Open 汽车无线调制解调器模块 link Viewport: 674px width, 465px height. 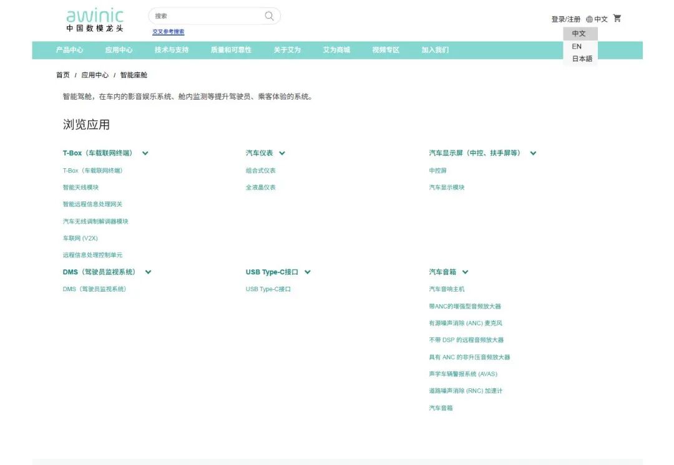(95, 221)
